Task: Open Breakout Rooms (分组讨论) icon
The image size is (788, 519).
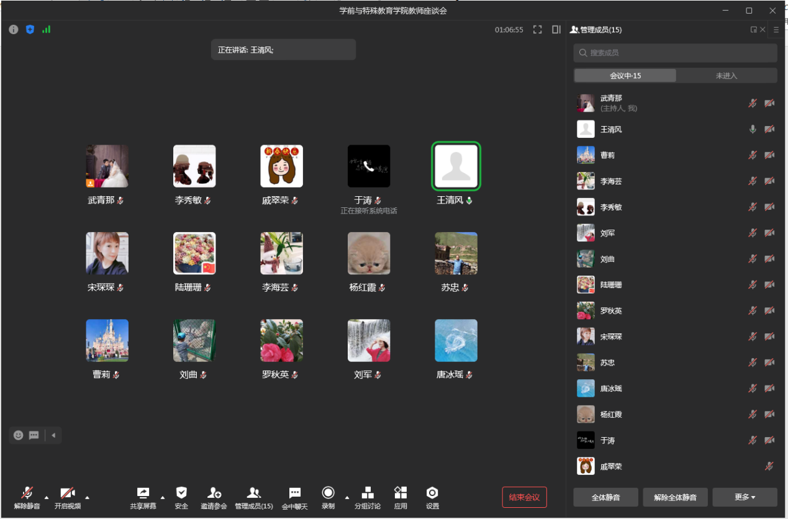Action: click(x=368, y=493)
